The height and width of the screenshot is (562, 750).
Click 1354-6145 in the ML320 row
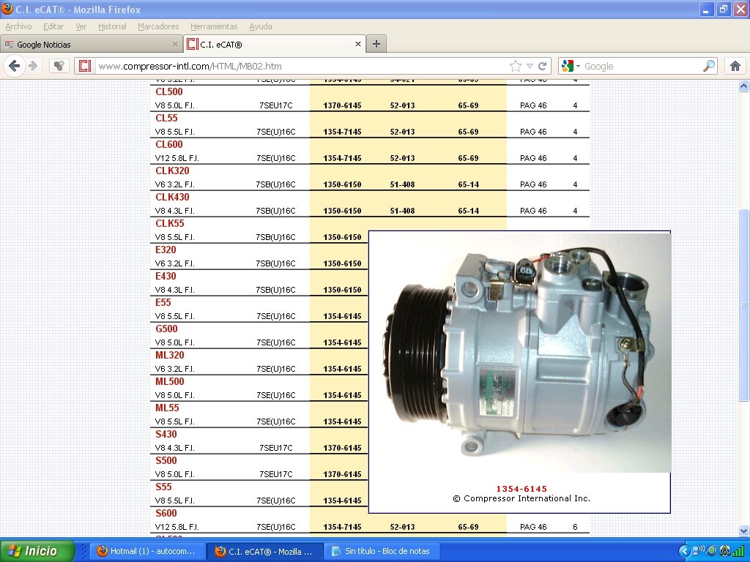coord(342,369)
